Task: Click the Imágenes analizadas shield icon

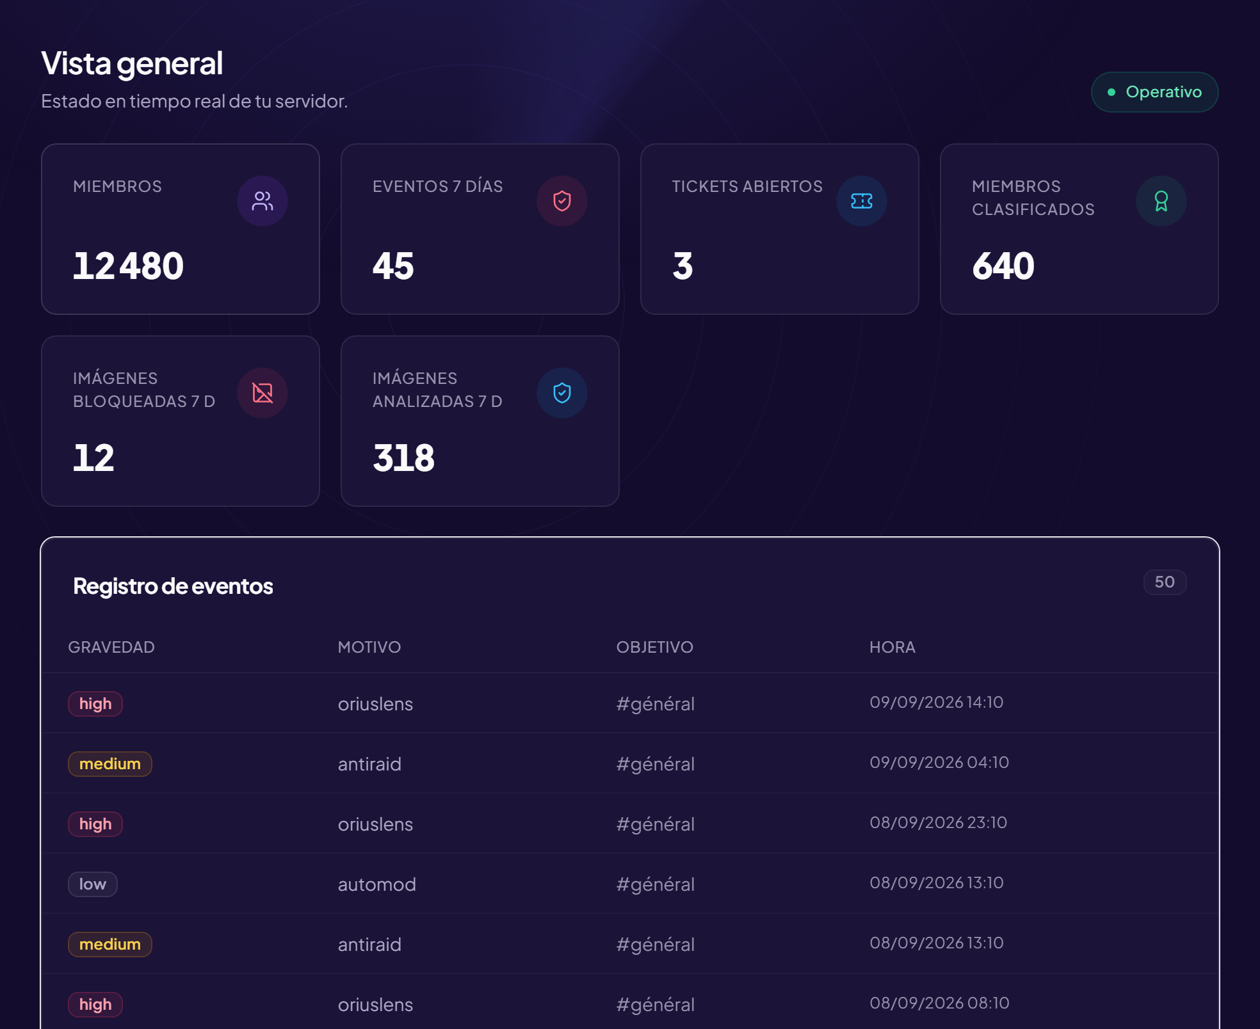Action: pyautogui.click(x=562, y=393)
